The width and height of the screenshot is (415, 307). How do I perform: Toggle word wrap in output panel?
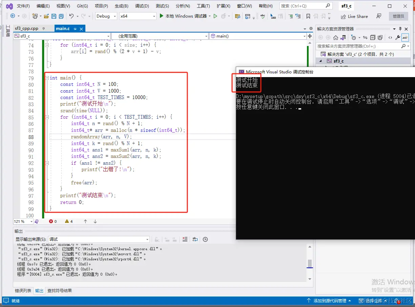pyautogui.click(x=195, y=239)
